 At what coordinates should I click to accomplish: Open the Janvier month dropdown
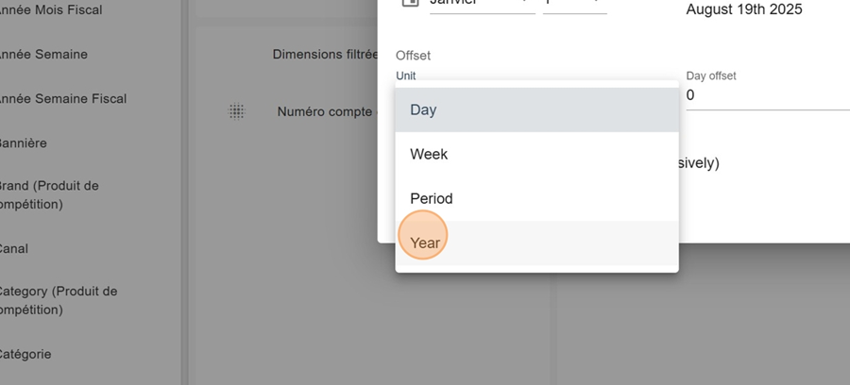pyautogui.click(x=483, y=5)
